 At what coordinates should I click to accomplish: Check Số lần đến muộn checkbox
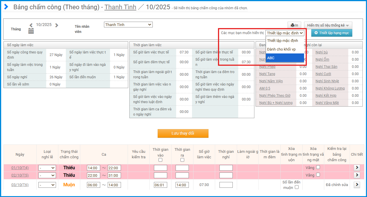pyautogui.click(x=297, y=187)
